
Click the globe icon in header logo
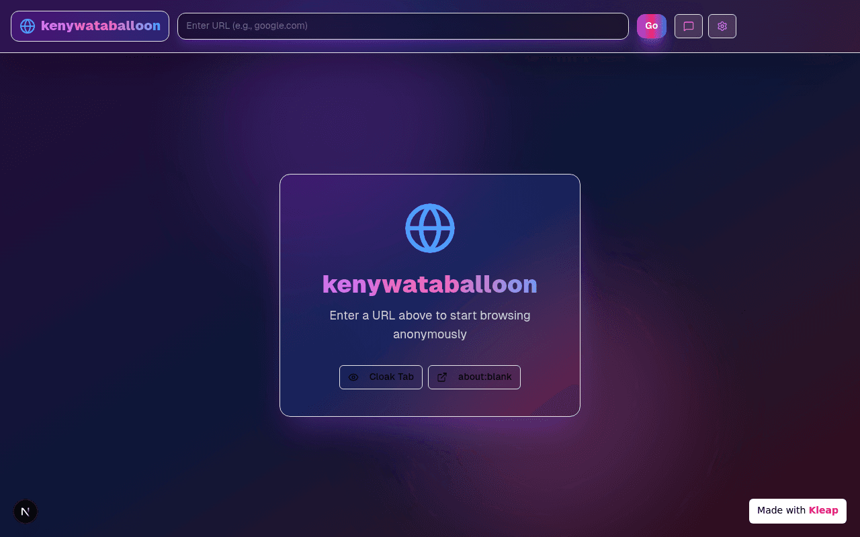[28, 26]
